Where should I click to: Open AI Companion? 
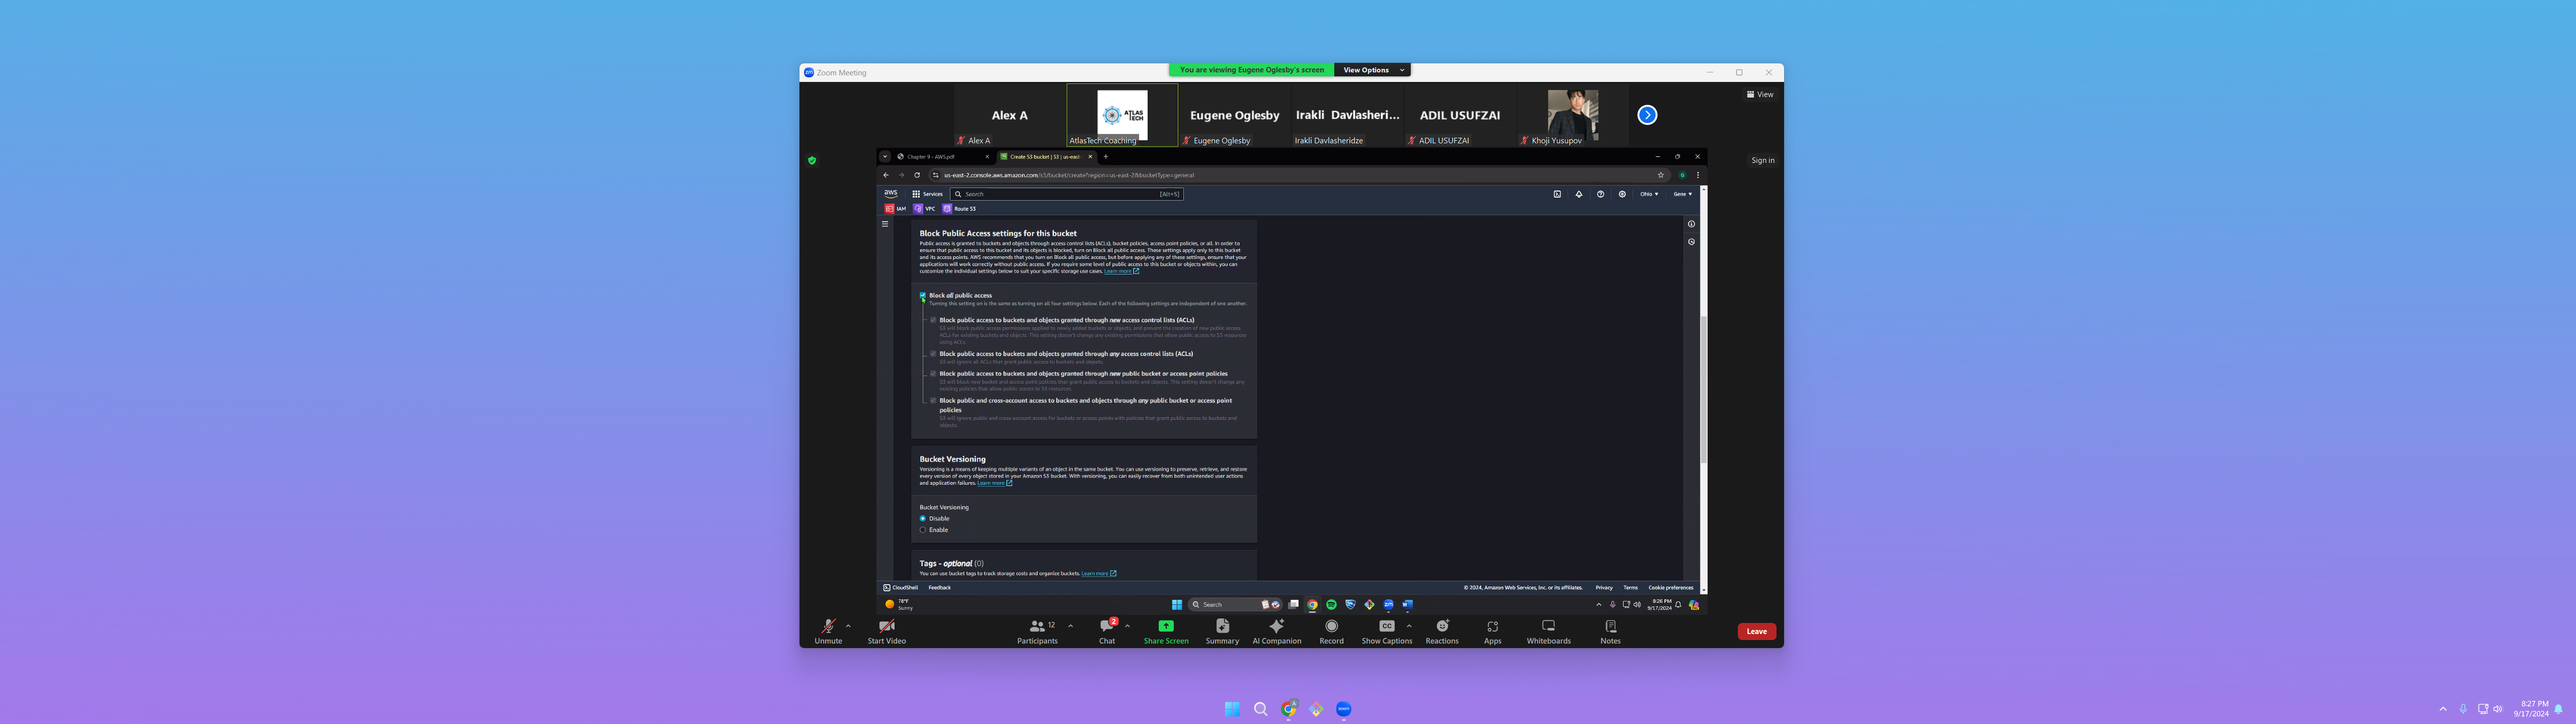(x=1276, y=627)
